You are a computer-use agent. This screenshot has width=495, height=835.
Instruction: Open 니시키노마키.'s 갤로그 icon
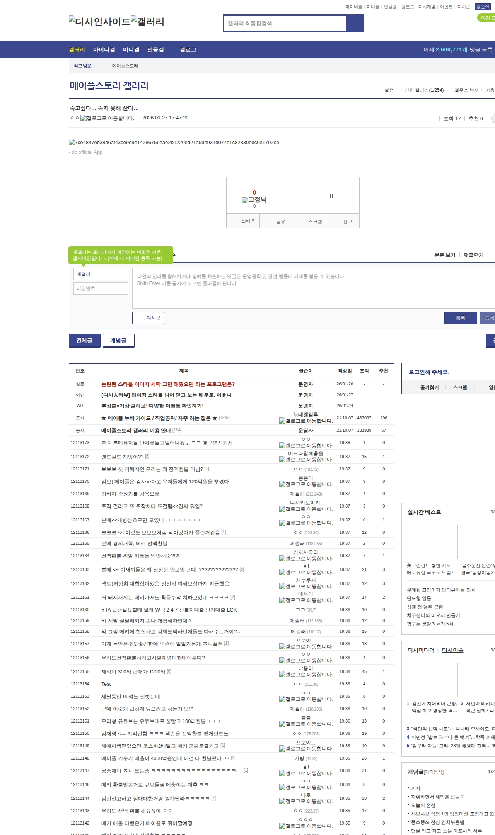coord(306,509)
